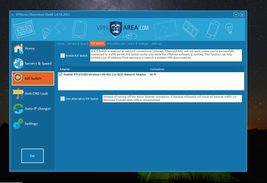Click the Auto-IP changer arrows icon

18,109
